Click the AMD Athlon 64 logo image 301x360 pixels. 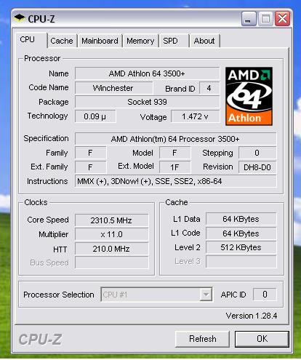coord(249,96)
